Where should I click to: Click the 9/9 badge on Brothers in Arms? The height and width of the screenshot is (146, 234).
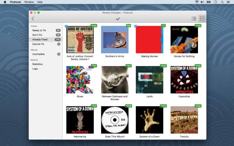pyautogui.click(x=128, y=26)
